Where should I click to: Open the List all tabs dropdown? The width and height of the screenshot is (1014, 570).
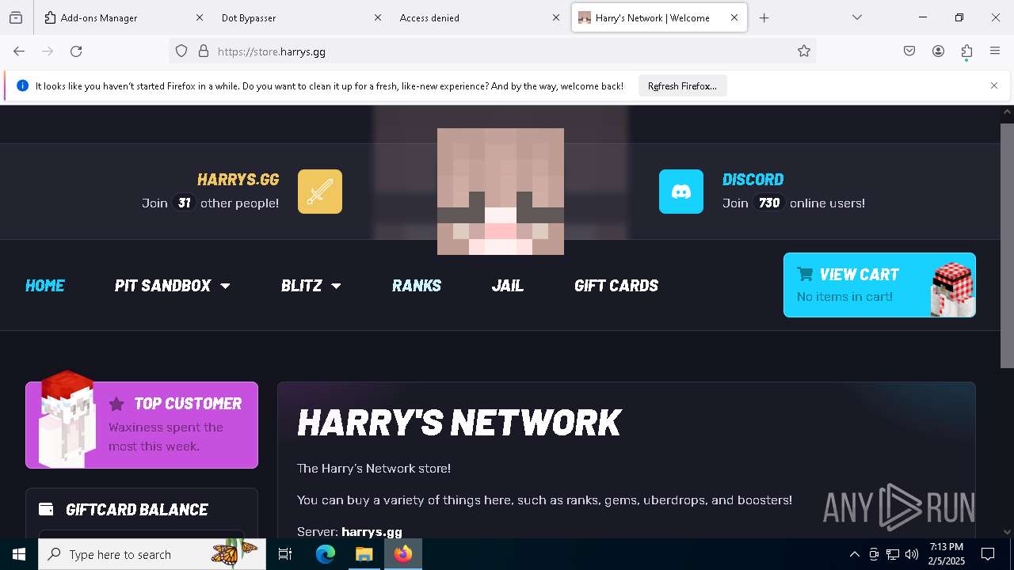coord(857,17)
